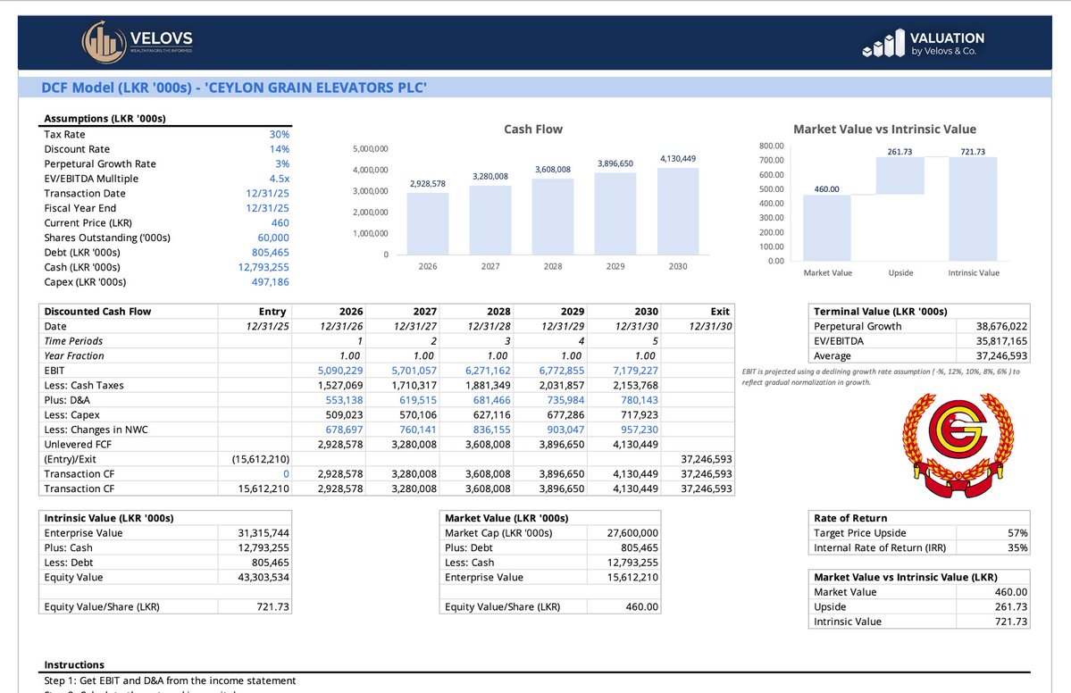Select the Market Value vs Intrinsic Value chart title
This screenshot has width=1071, height=693.
884,129
